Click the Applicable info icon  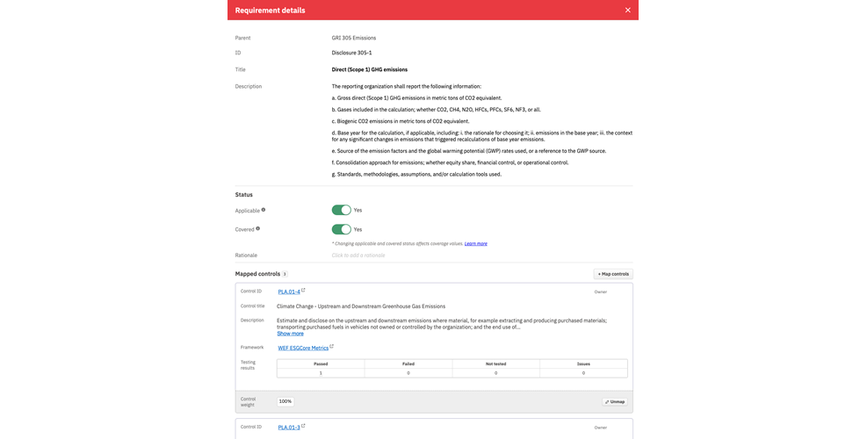[264, 210]
